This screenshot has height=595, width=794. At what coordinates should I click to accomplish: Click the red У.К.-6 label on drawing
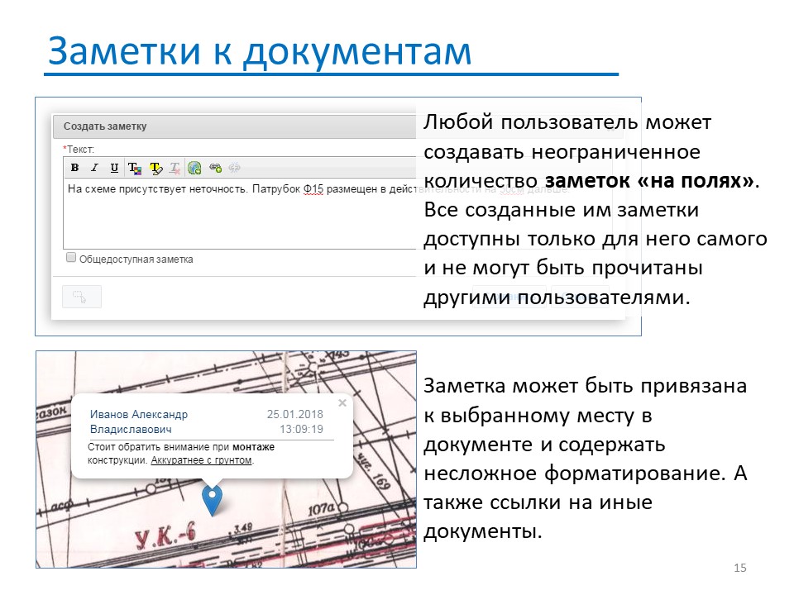tap(165, 537)
